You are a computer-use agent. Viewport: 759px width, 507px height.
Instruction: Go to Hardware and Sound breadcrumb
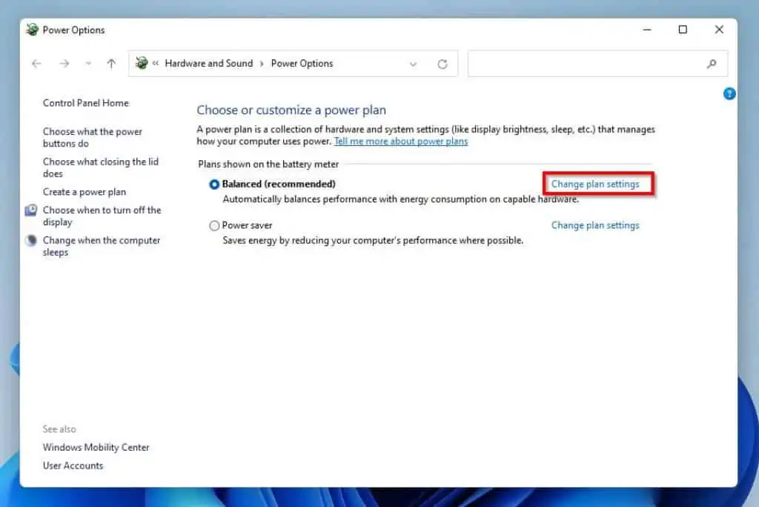coord(208,64)
